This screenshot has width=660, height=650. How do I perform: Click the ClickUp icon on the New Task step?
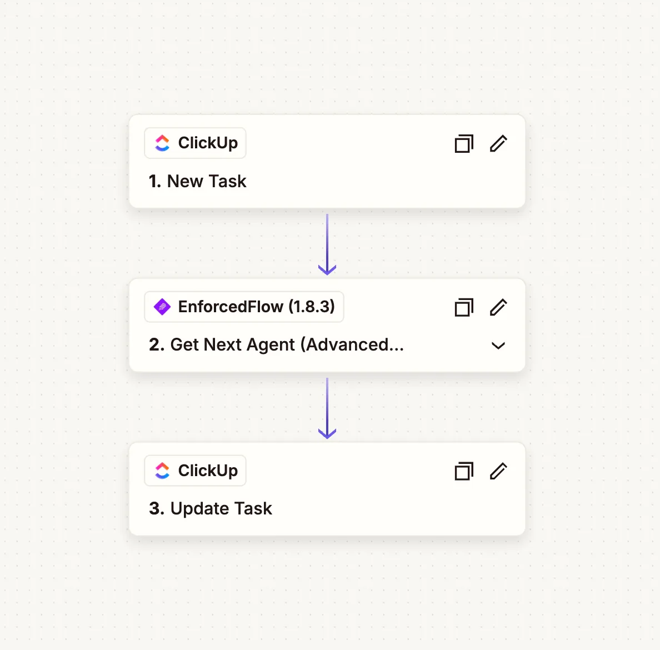pos(162,143)
